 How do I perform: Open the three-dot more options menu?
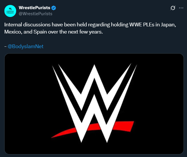[181, 8]
